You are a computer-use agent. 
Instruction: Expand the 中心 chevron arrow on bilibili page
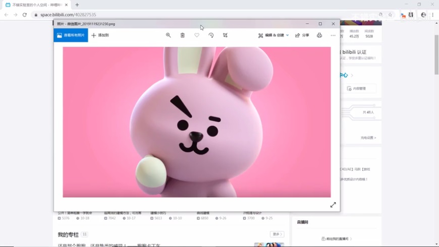352,75
